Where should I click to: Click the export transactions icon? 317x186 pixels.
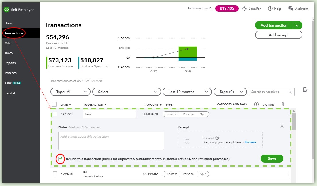coord(305,90)
